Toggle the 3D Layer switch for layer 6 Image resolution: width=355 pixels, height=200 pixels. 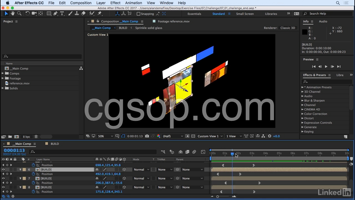pyautogui.click(x=124, y=169)
